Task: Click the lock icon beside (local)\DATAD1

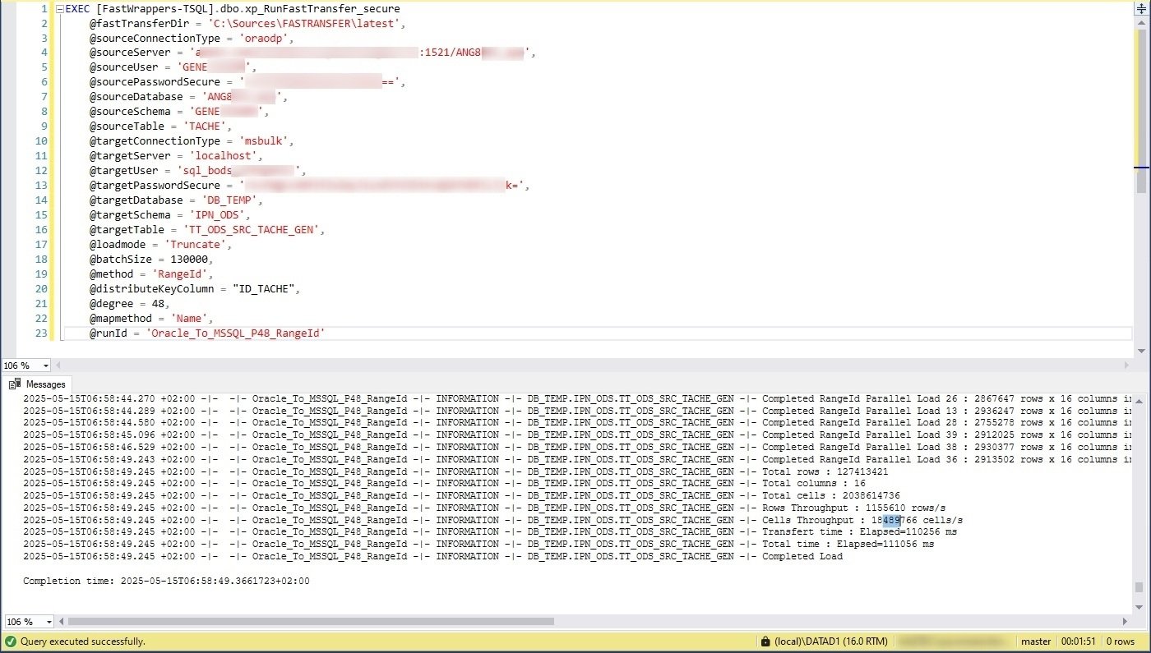Action: pyautogui.click(x=765, y=642)
